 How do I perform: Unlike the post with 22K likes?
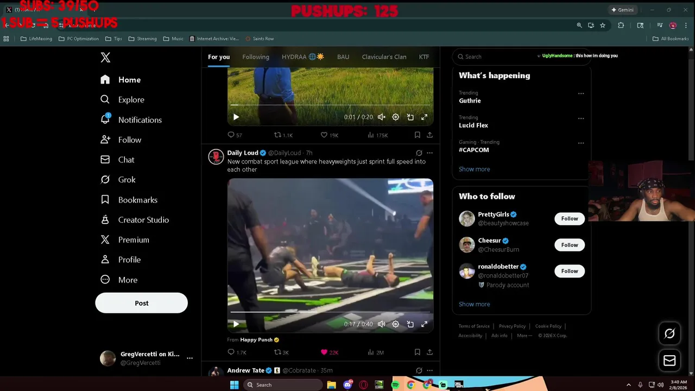tap(329, 352)
